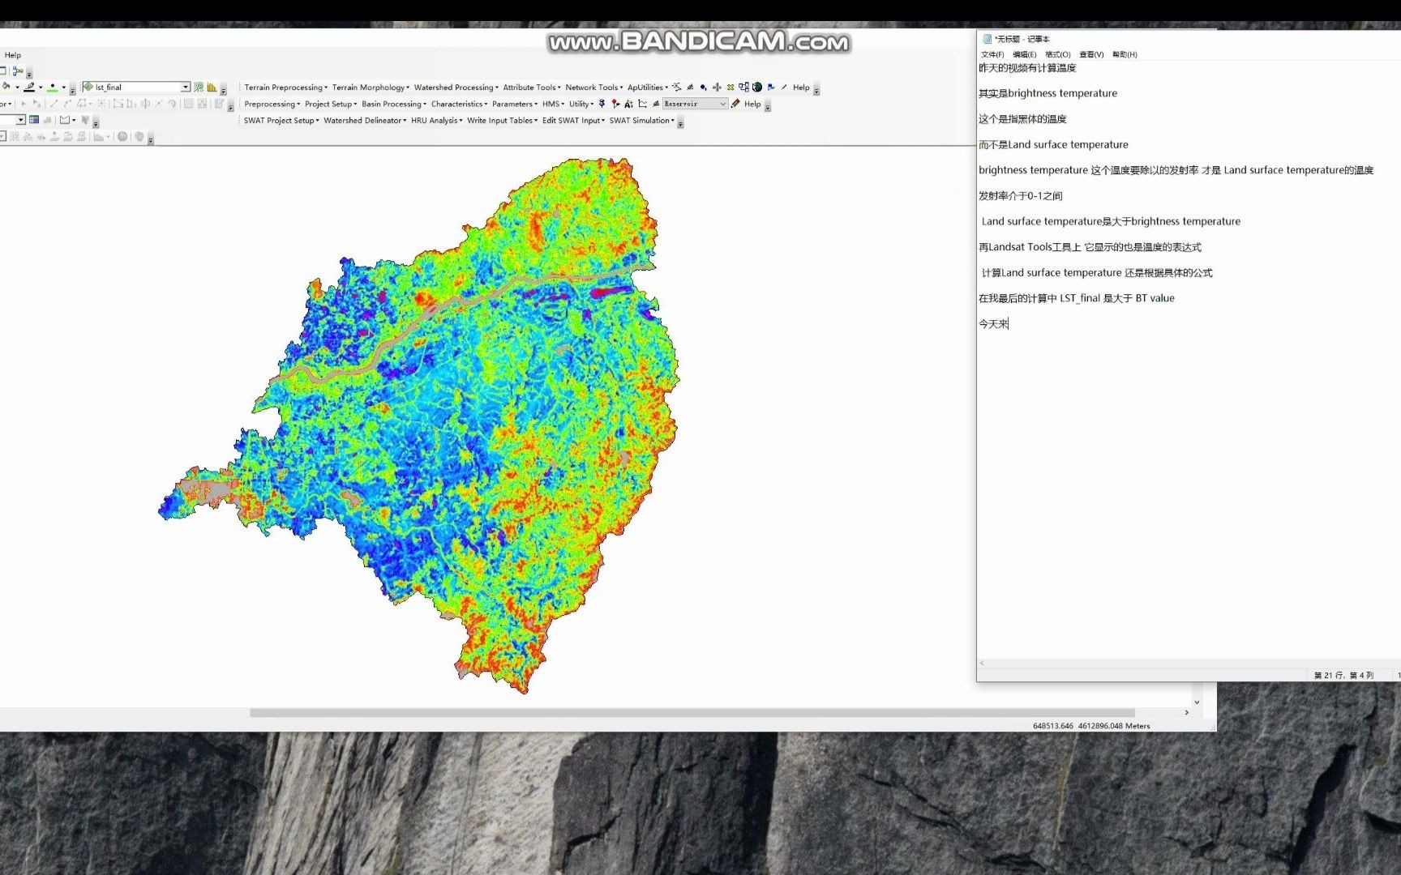This screenshot has width=1401, height=875.
Task: Click the histogram icon beside the lst_final layer box
Action: (211, 87)
